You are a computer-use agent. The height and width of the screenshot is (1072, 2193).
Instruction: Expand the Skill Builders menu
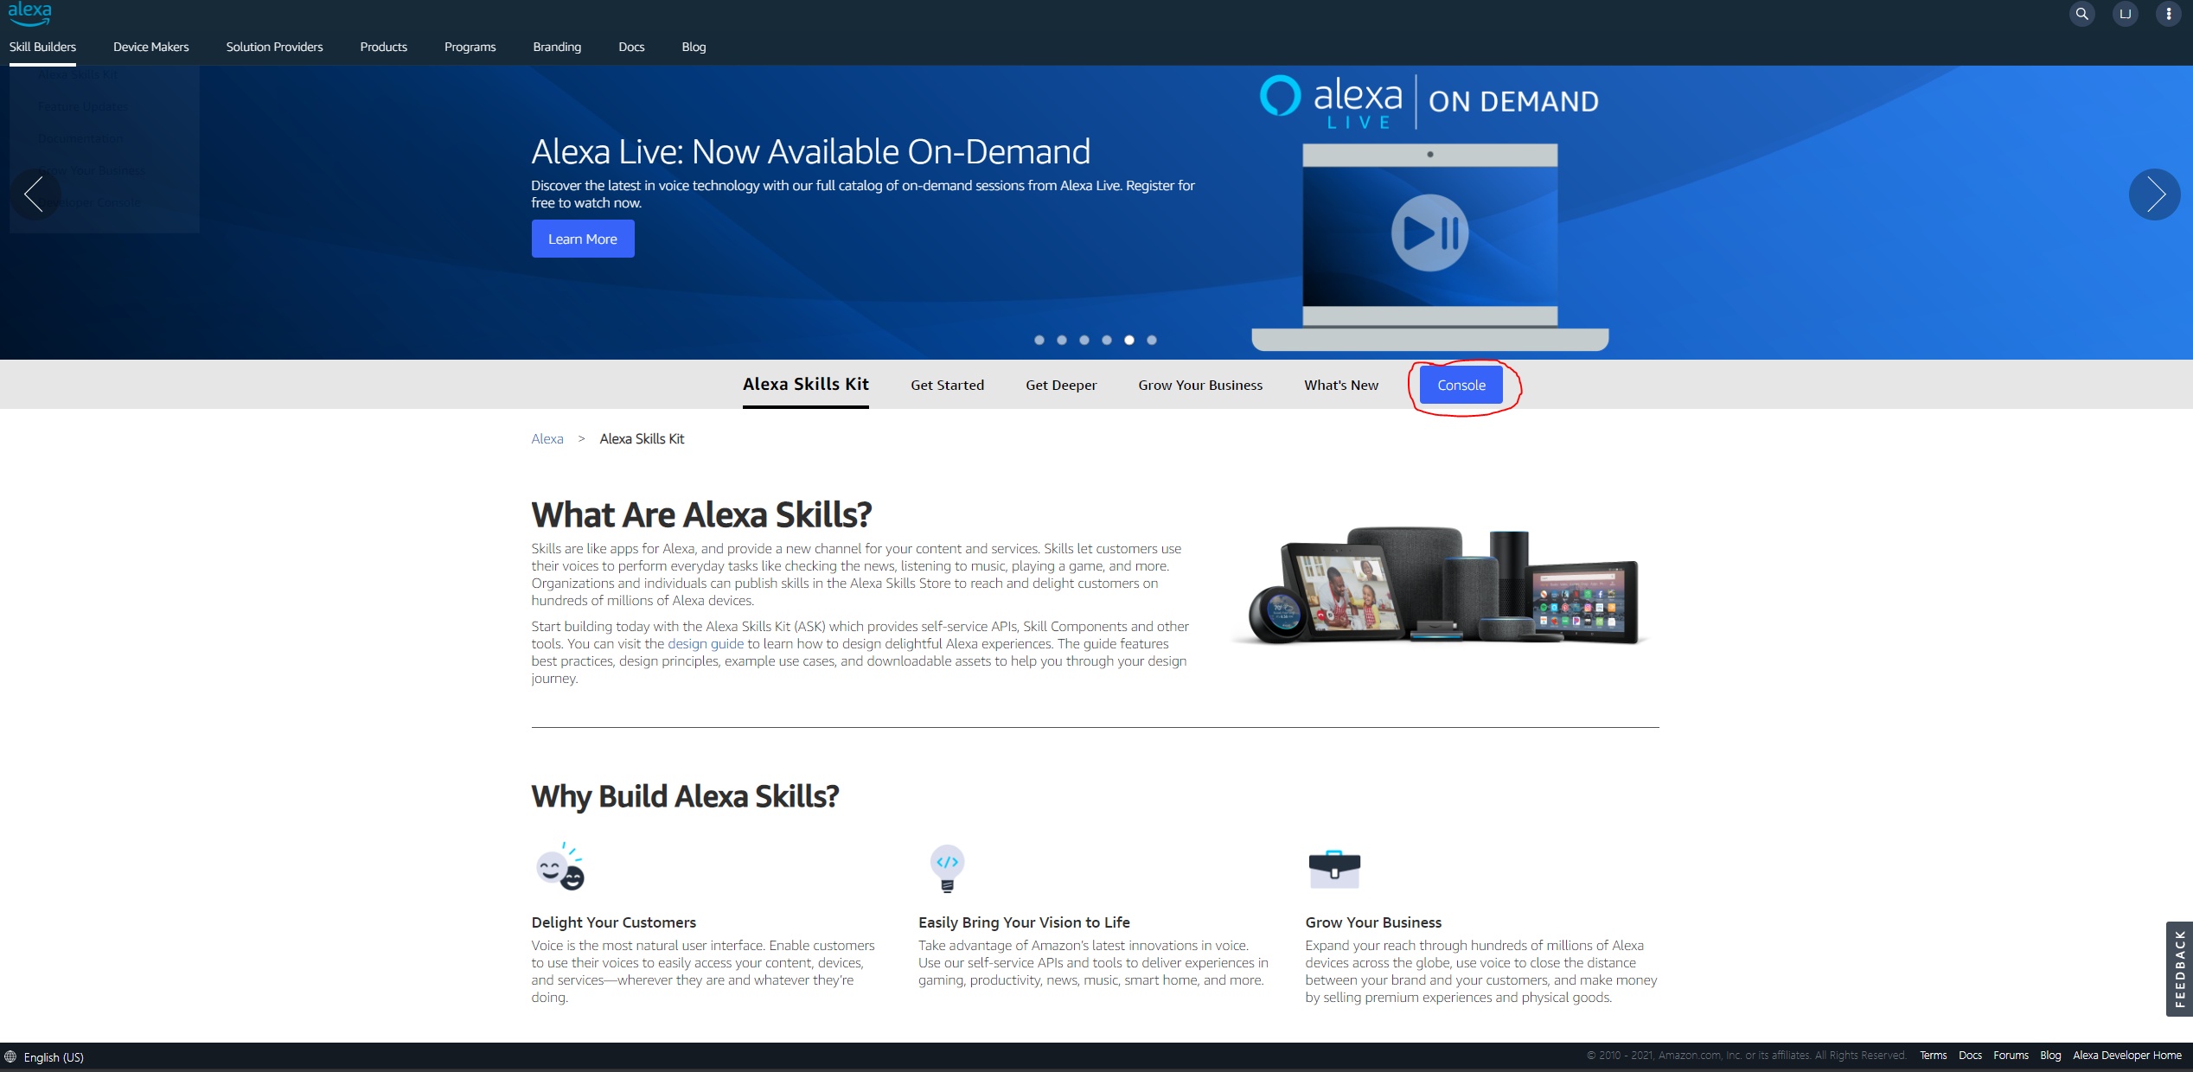42,47
